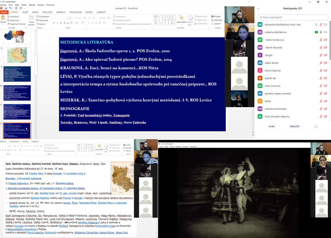Toggle the muted microphone for Helka

pos(321,101)
